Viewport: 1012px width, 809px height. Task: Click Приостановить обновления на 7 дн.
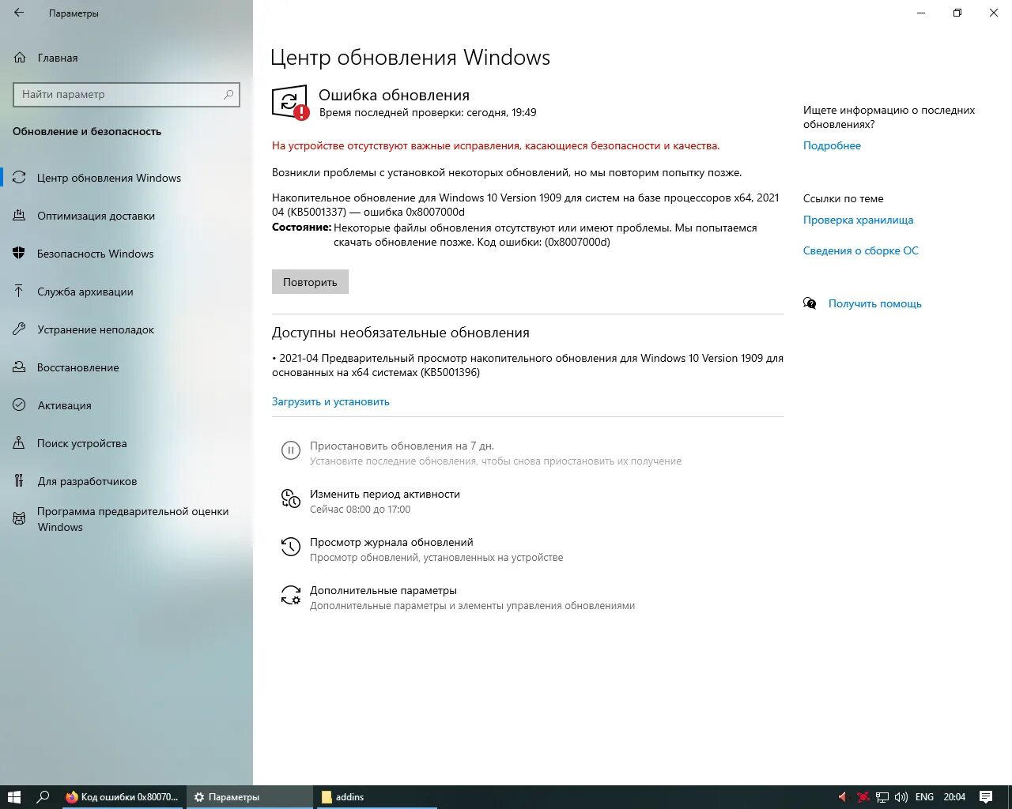[x=402, y=446]
